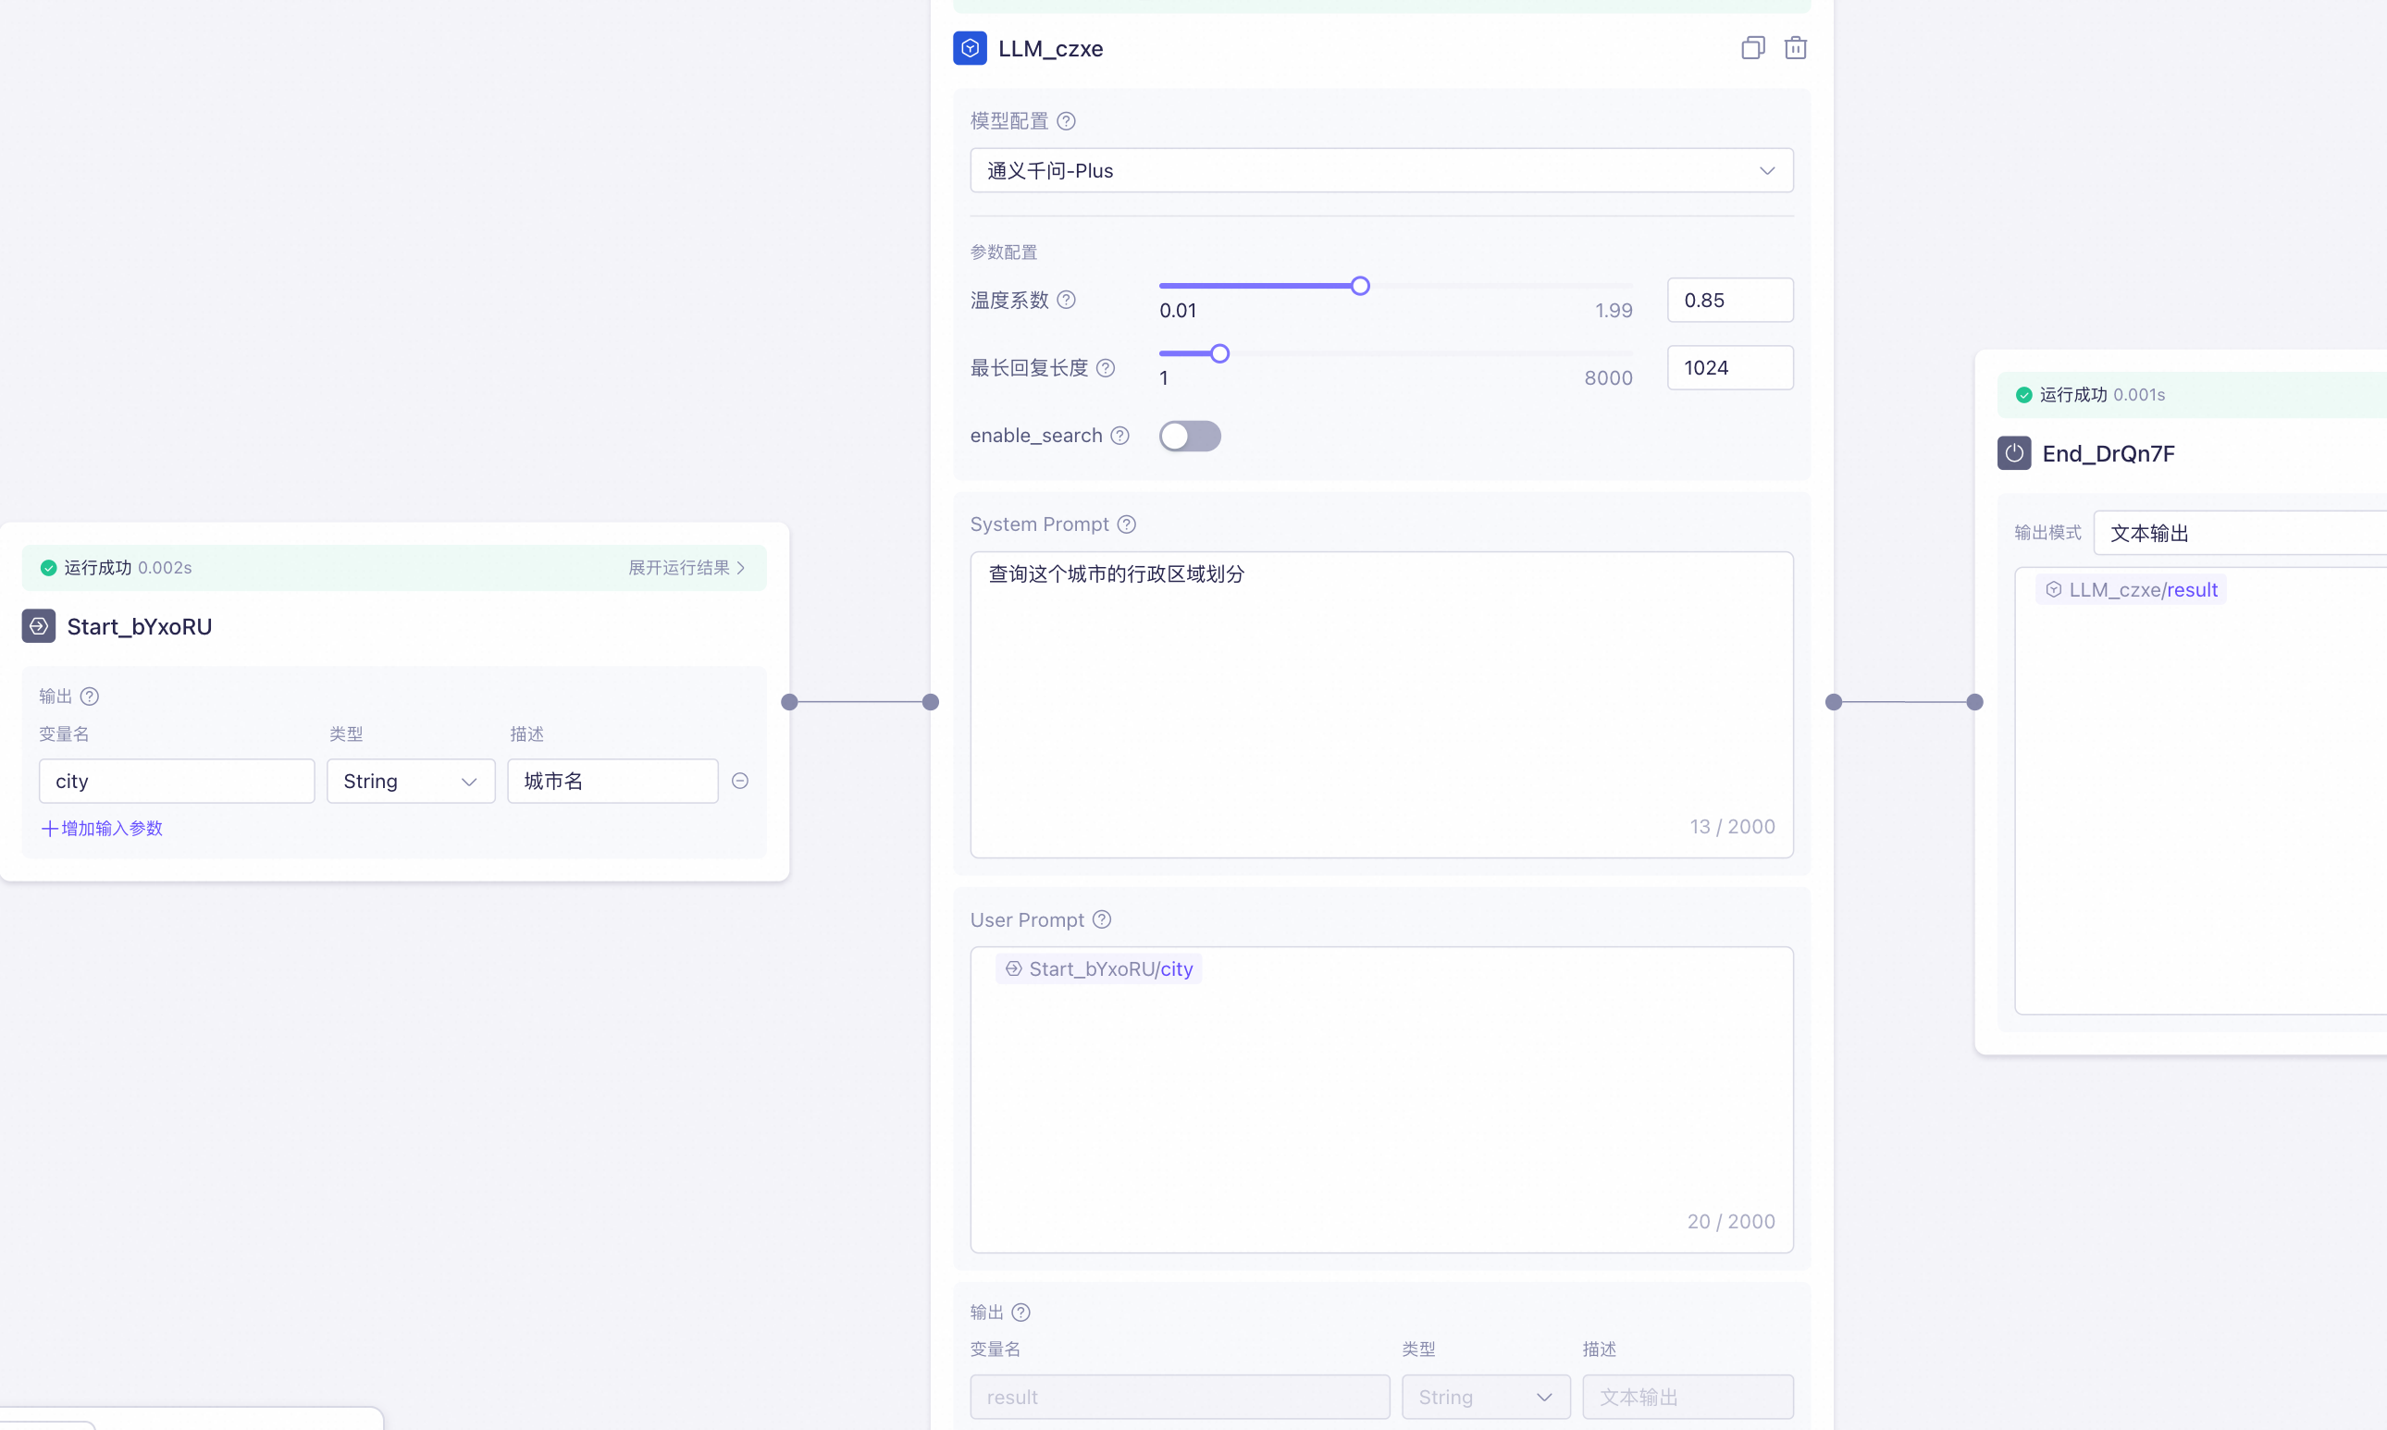The width and height of the screenshot is (2387, 1430).
Task: Click End node success status icon
Action: (x=2023, y=395)
